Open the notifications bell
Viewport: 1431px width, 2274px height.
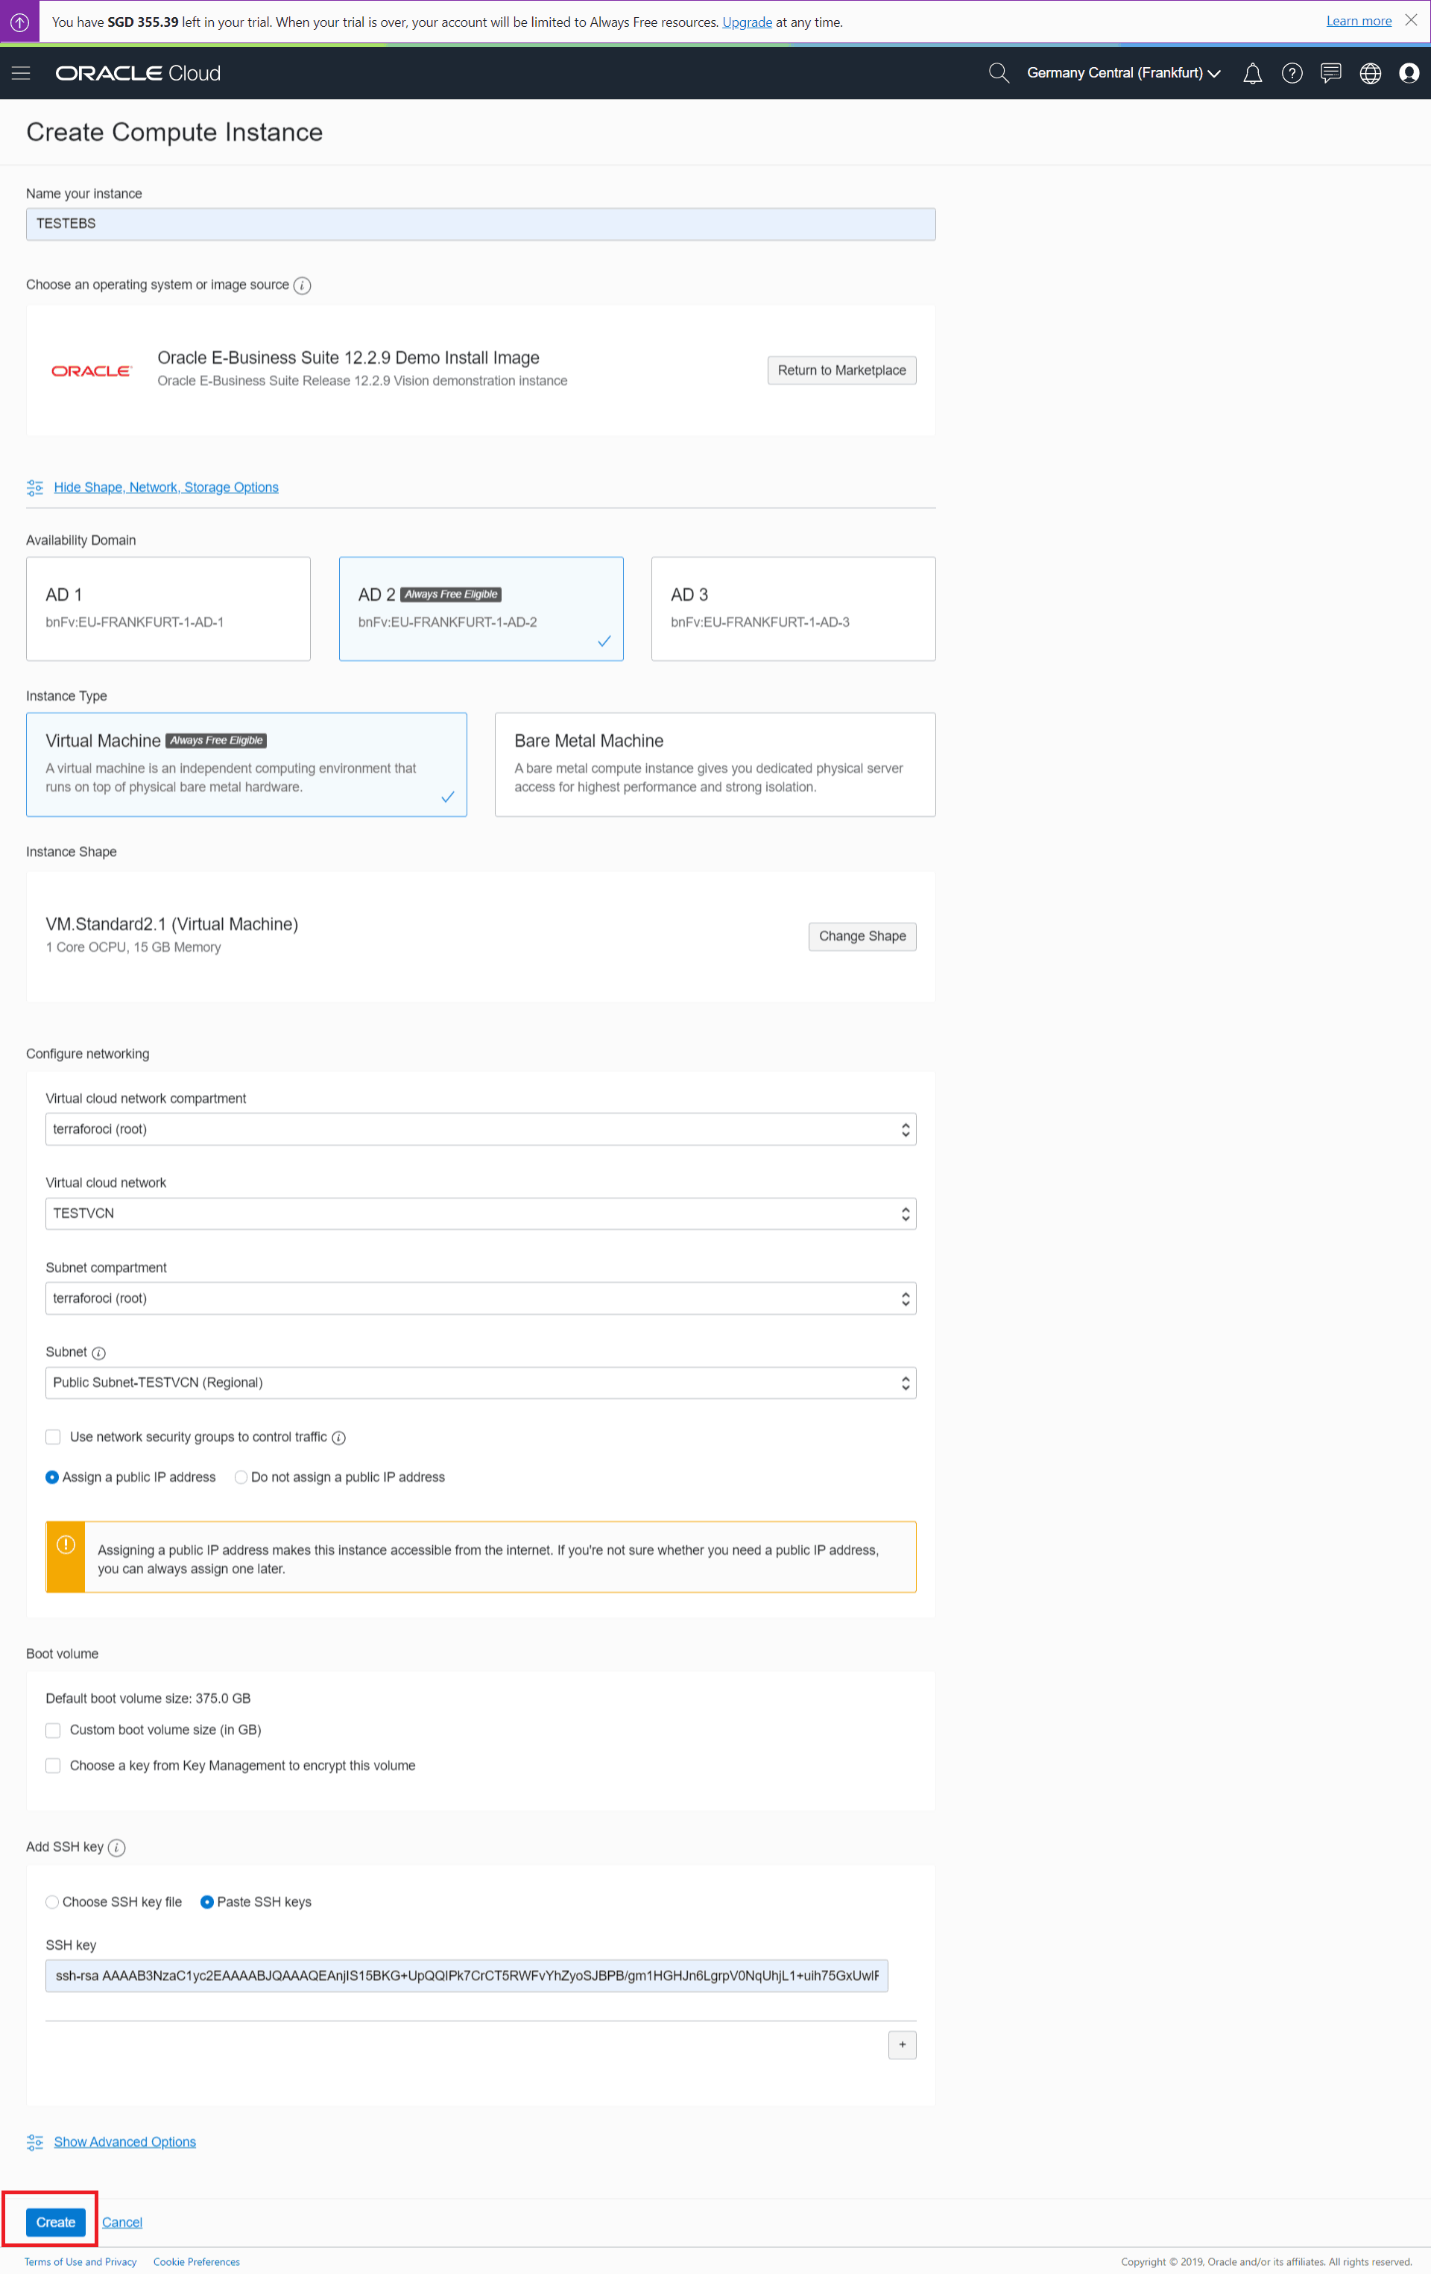1252,73
